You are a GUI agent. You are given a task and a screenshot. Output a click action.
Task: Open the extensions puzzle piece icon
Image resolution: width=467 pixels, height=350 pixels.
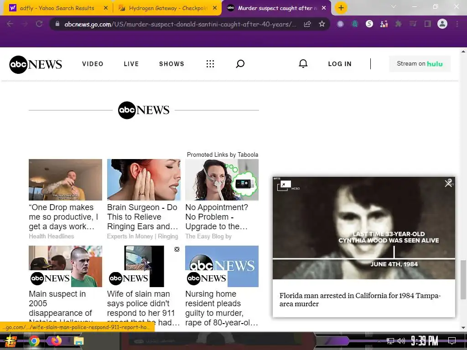[x=398, y=24]
